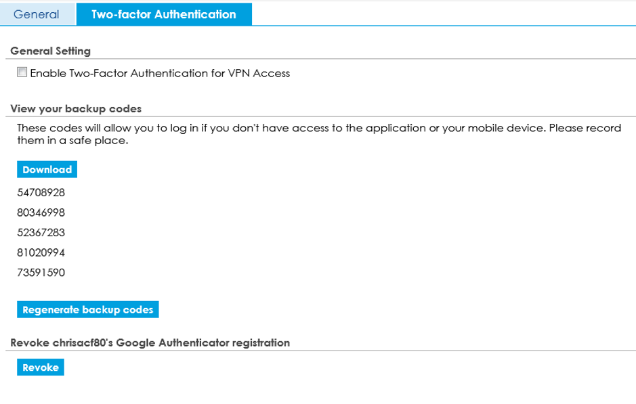The height and width of the screenshot is (404, 636).
Task: Click on backup code 52367283
Action: [x=41, y=233]
